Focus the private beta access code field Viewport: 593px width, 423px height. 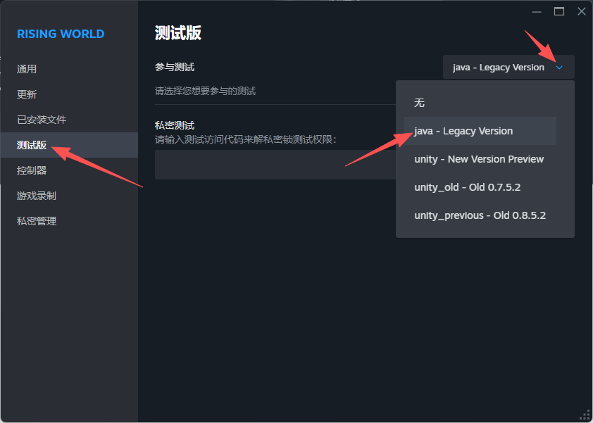pyautogui.click(x=275, y=165)
